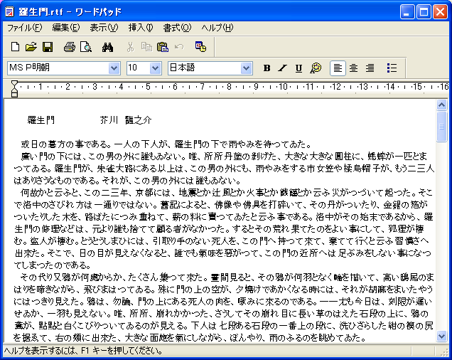Toggle italic formatting
452x360 pixels.
pos(283,68)
